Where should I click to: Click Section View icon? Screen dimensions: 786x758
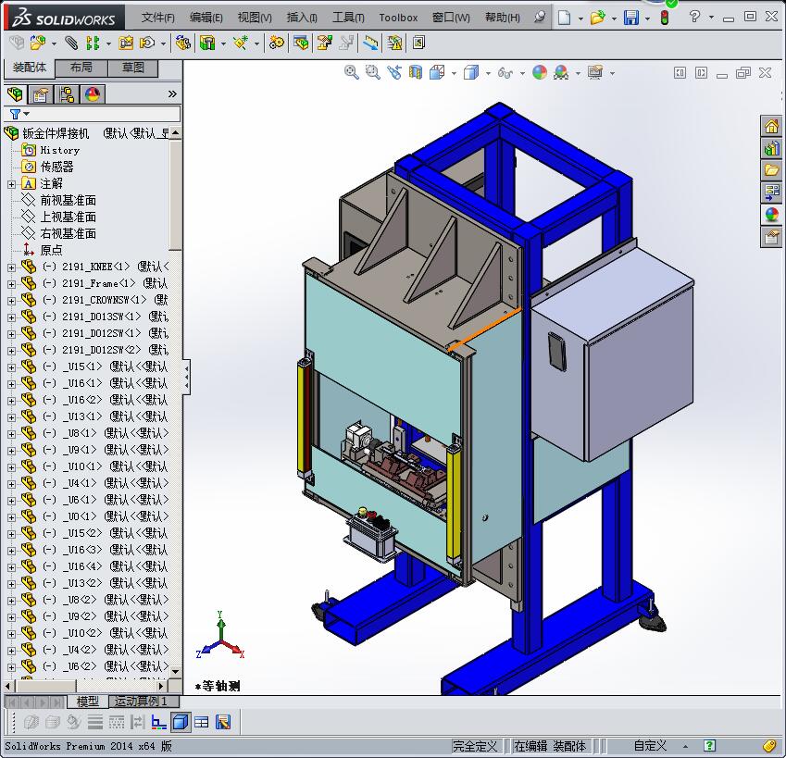[416, 72]
